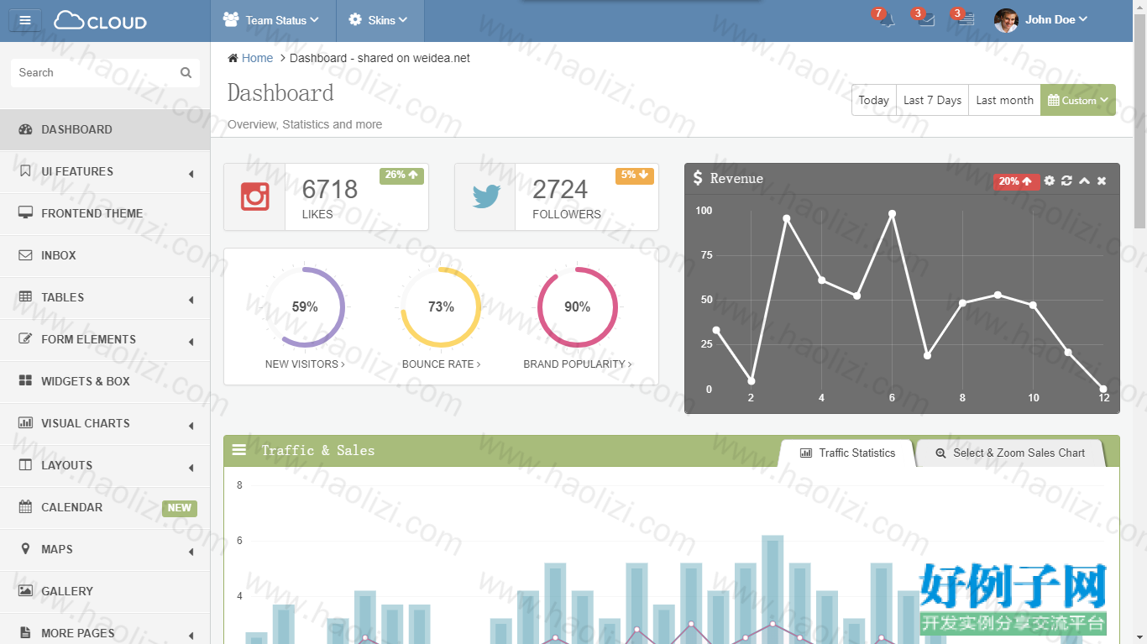Expand the UI Features sidebar menu
Screen dimensions: 1147x644
click(105, 171)
